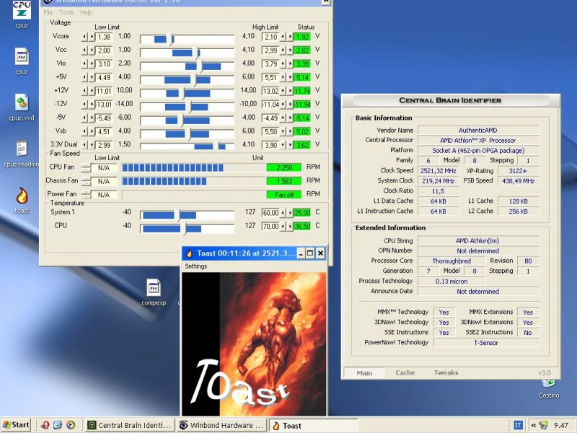Image resolution: width=577 pixels, height=433 pixels.
Task: Click the taskbar clock showing 9.47
Action: 561,425
